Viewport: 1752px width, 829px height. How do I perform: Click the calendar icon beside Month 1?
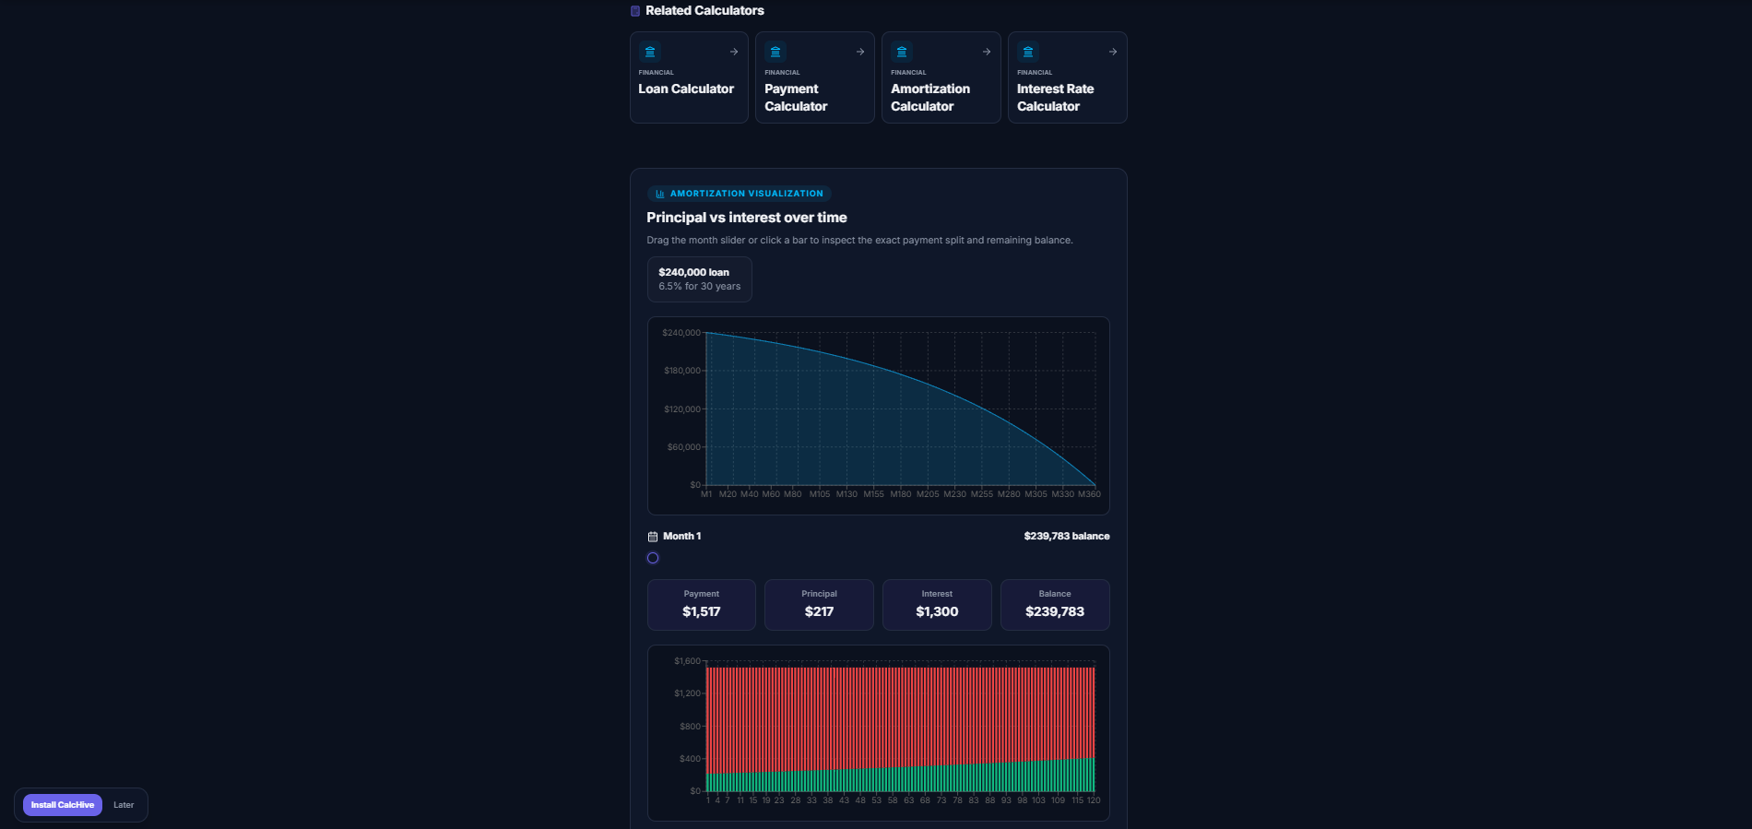[x=653, y=537]
